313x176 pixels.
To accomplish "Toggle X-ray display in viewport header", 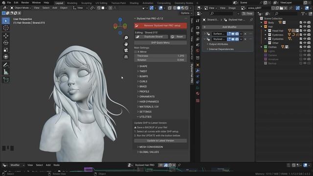I will click(170, 8).
